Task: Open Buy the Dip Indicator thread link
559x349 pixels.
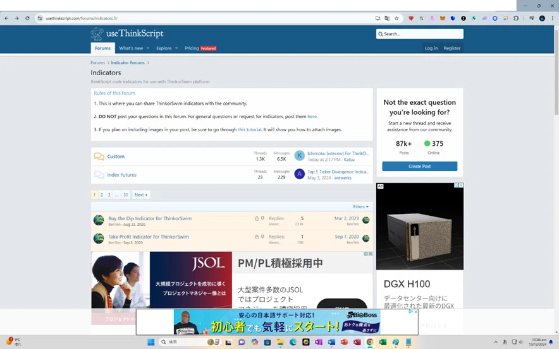Action: [x=150, y=218]
